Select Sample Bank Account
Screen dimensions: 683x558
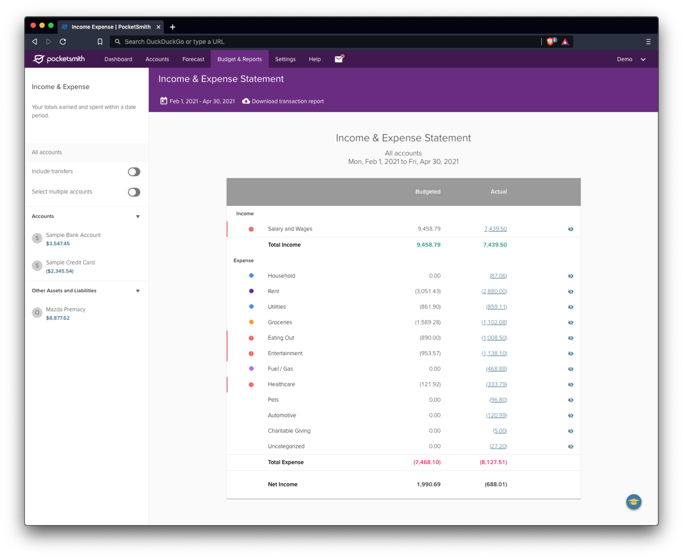pyautogui.click(x=73, y=235)
